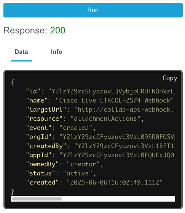Click the "active" status value
This screenshot has height=213, width=185.
(78, 173)
